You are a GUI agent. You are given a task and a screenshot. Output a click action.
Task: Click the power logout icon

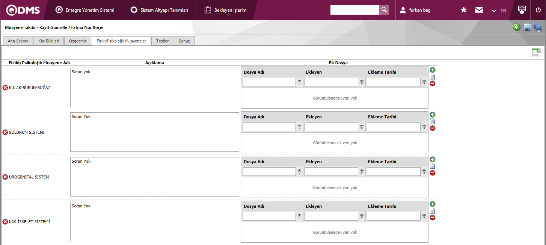pyautogui.click(x=538, y=10)
